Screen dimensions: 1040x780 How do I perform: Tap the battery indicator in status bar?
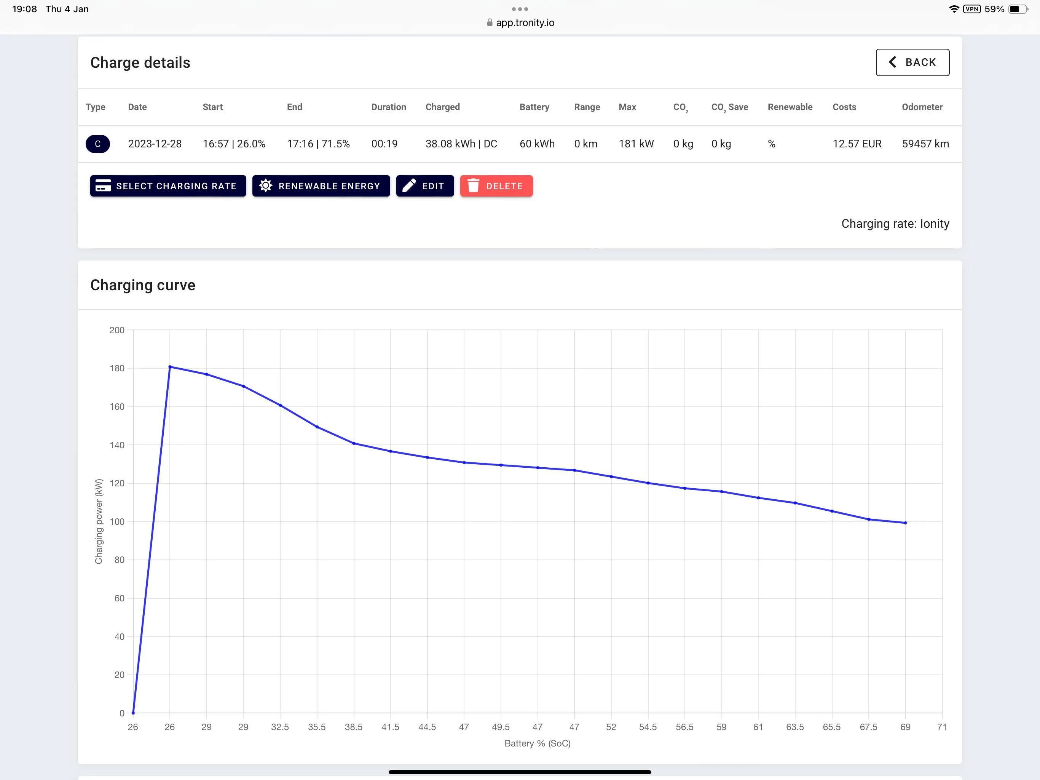pos(1018,9)
